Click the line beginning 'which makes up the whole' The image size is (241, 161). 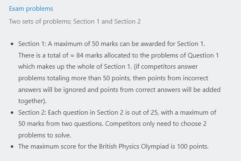click(x=108, y=67)
